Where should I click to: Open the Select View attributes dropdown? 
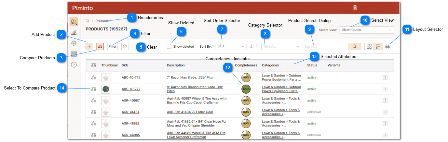pyautogui.click(x=366, y=30)
